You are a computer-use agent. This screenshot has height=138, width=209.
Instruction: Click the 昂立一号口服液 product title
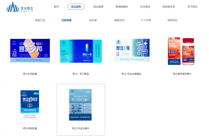81,74
